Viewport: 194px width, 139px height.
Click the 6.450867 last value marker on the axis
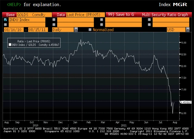pos(186,103)
